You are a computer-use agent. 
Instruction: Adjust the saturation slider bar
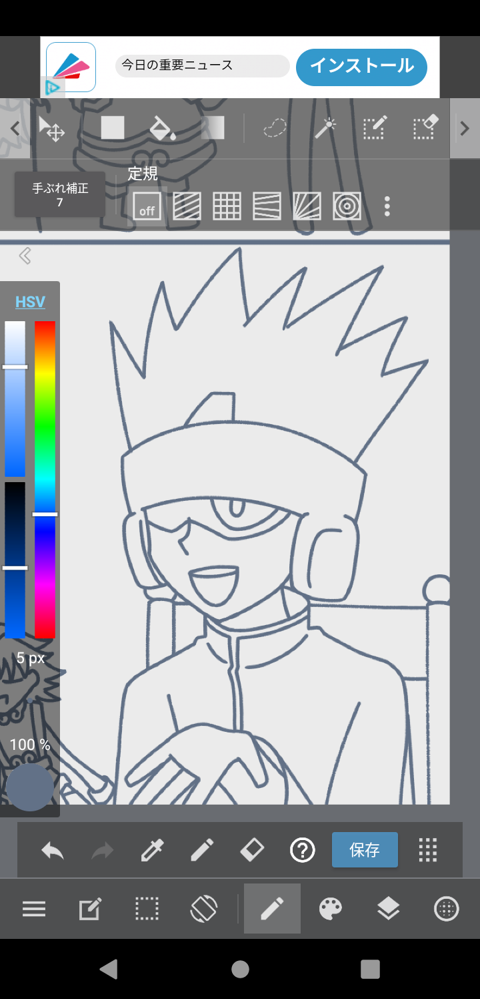15,399
